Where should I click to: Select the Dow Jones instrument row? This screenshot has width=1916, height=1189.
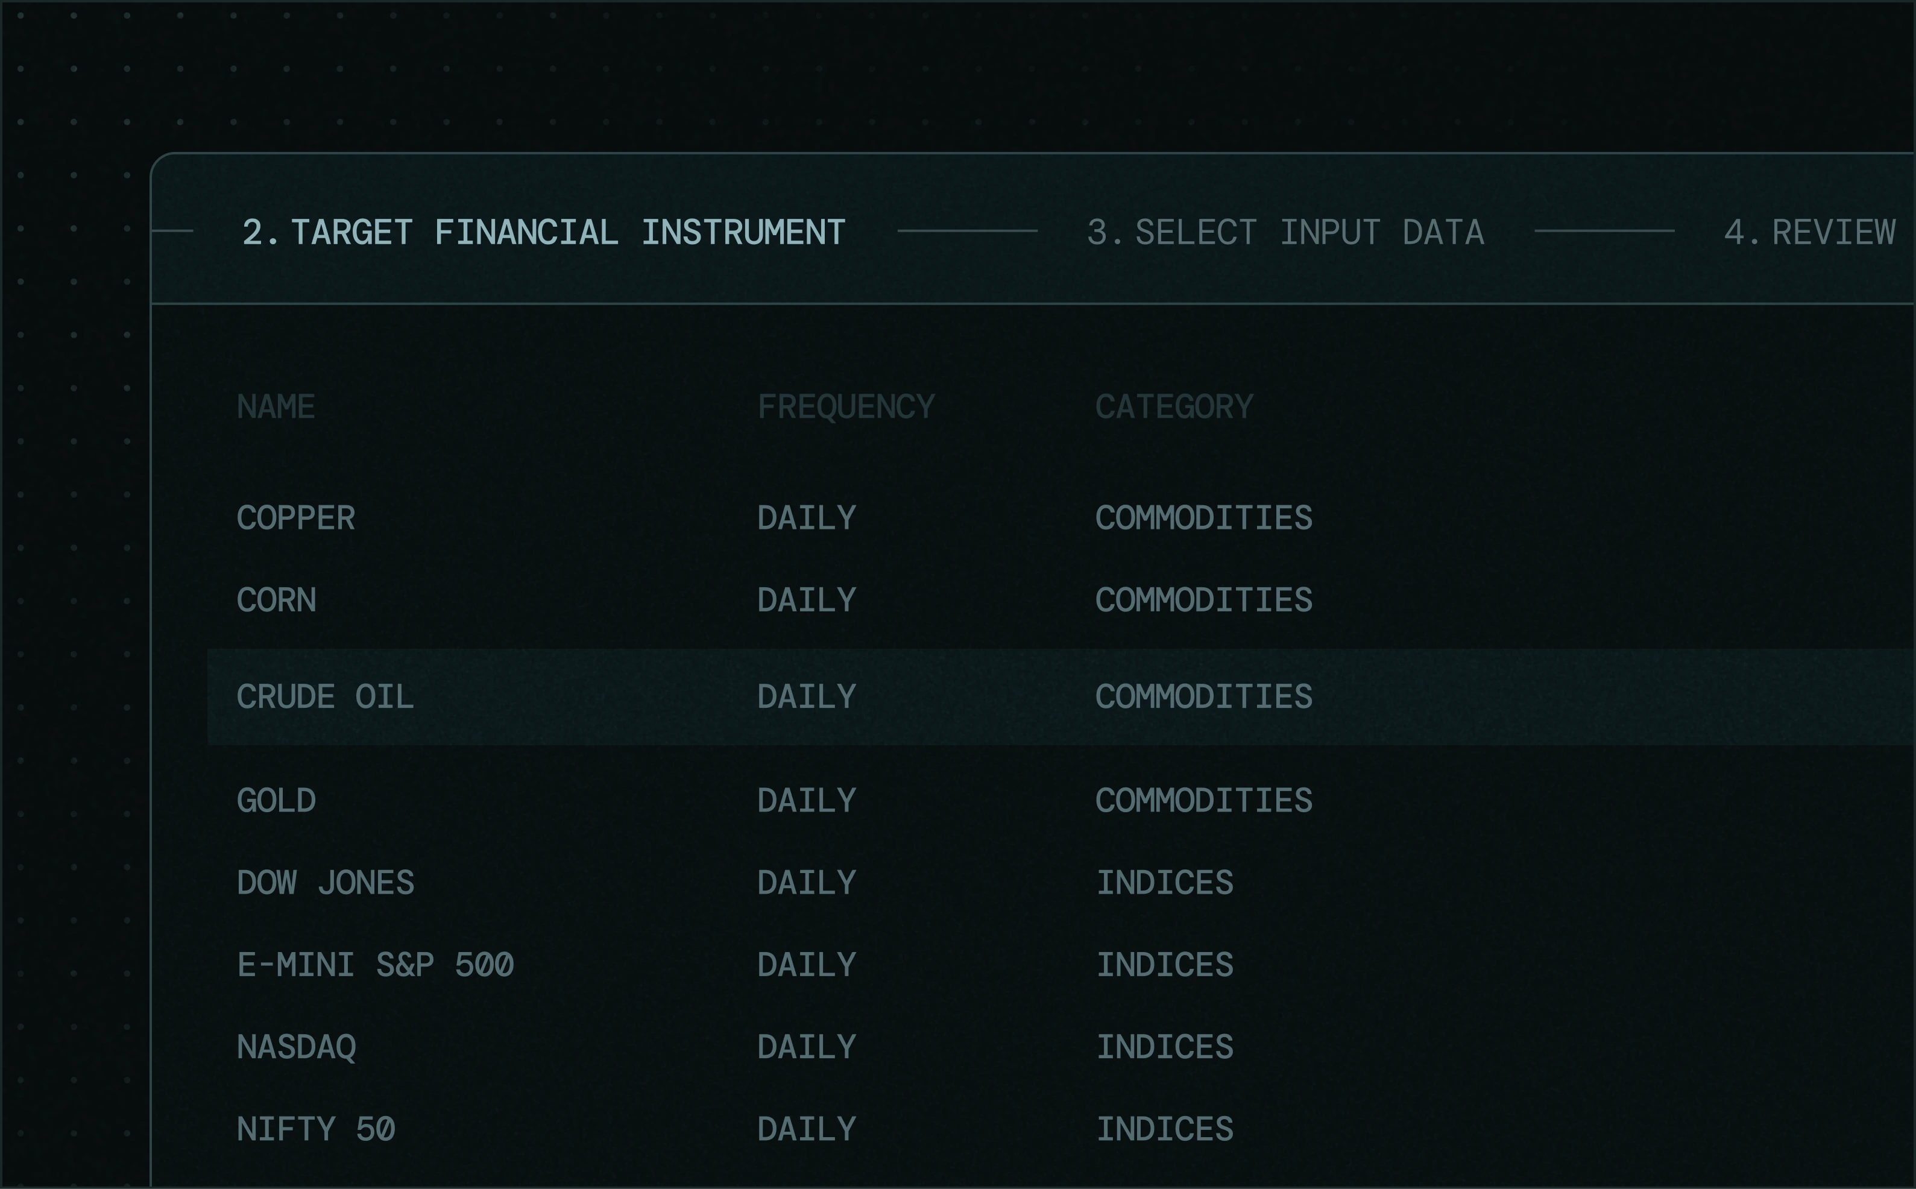pos(326,882)
